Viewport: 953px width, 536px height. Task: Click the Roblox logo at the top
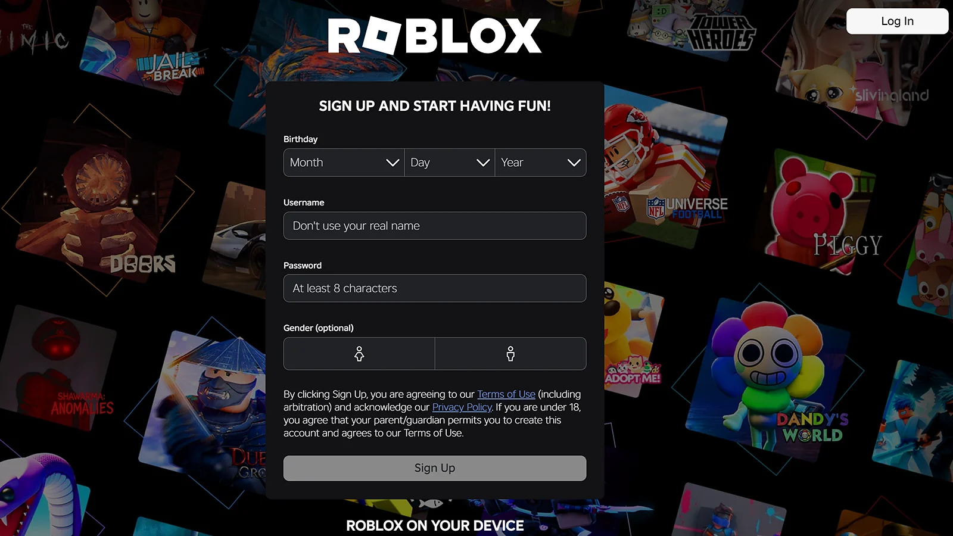click(x=435, y=35)
